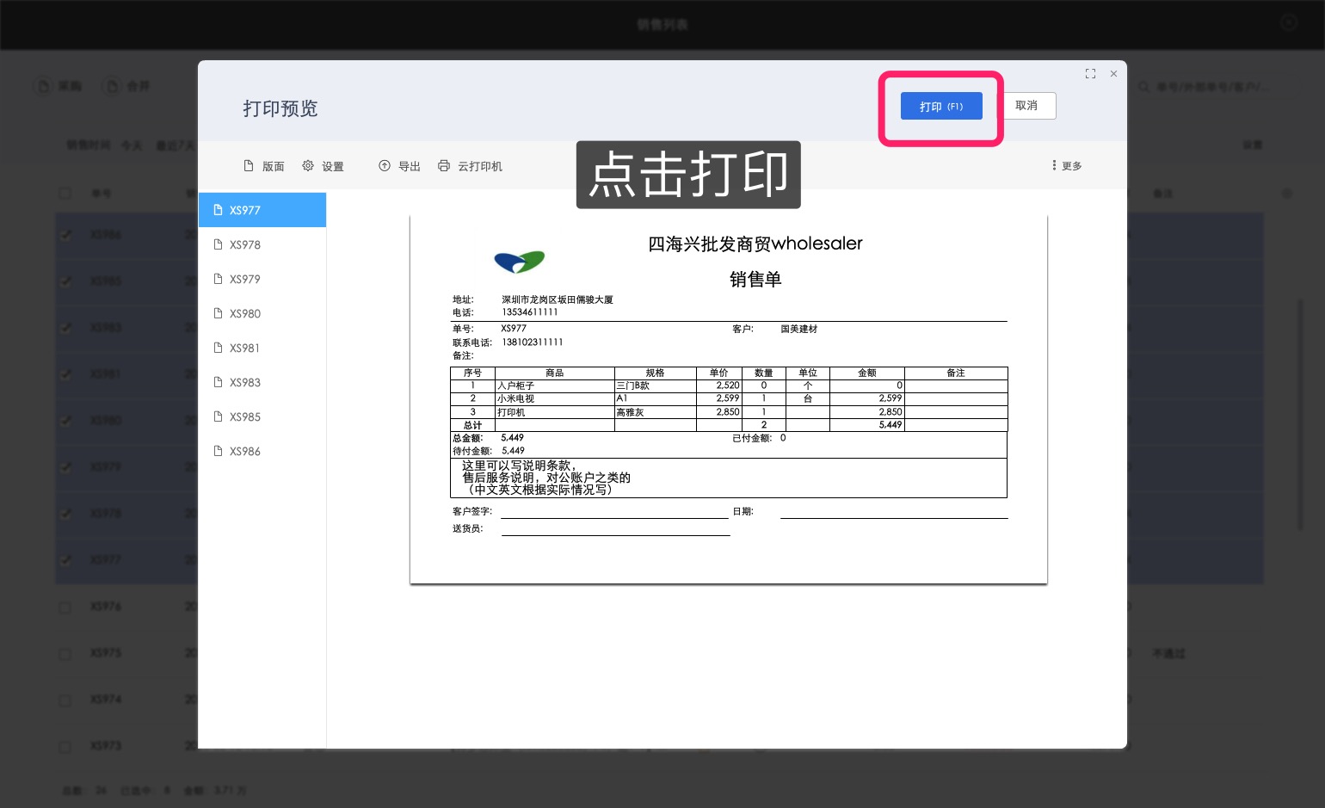Click the title 四海兴批发商贸wholesaler on the preview
Screen dimensions: 1325x808
(755, 244)
